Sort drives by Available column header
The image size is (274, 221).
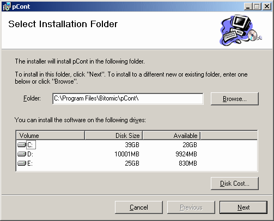click(x=172, y=136)
